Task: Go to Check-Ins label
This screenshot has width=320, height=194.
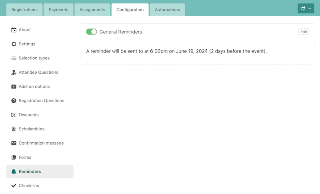Action: click(x=29, y=186)
